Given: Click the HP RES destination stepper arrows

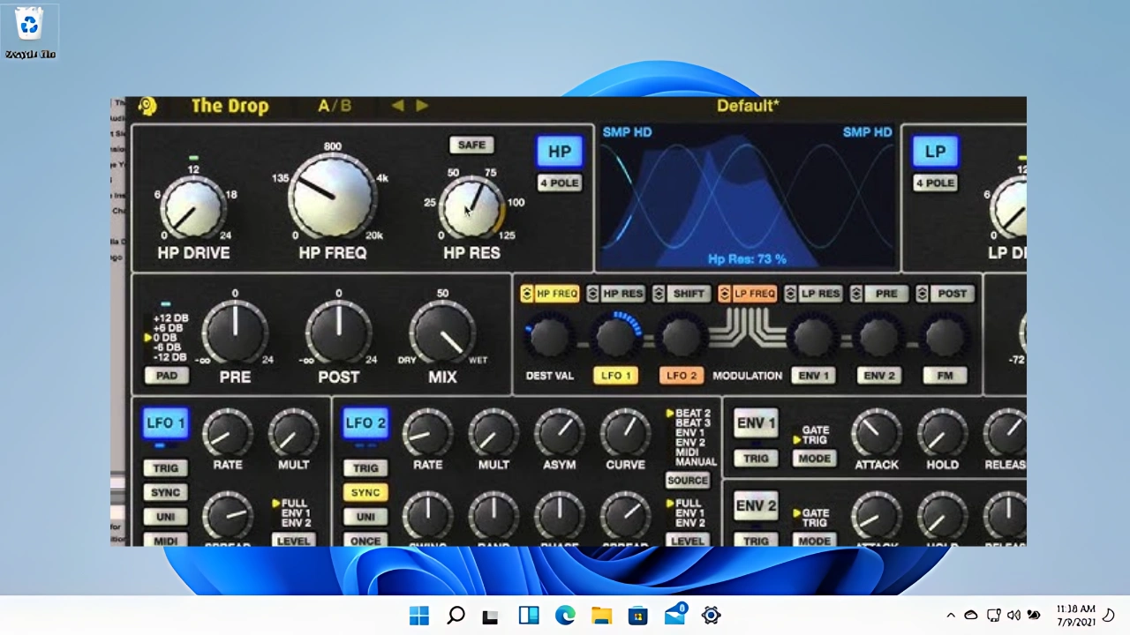Looking at the screenshot, I should click(x=593, y=294).
